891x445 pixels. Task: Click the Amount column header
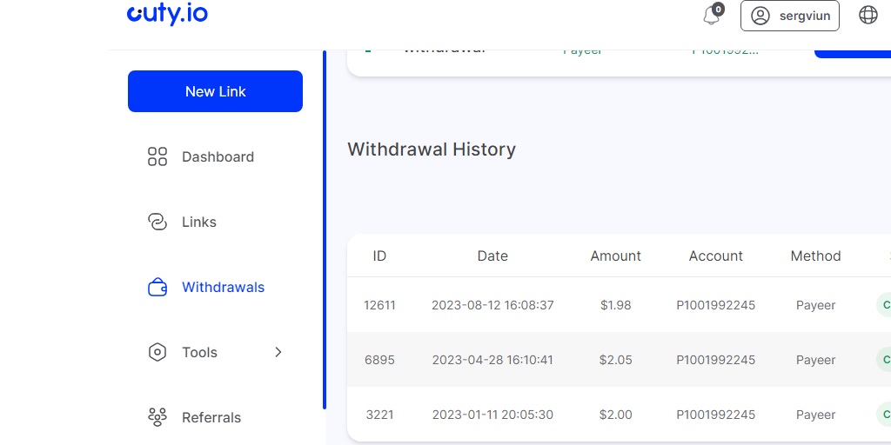[x=615, y=256]
